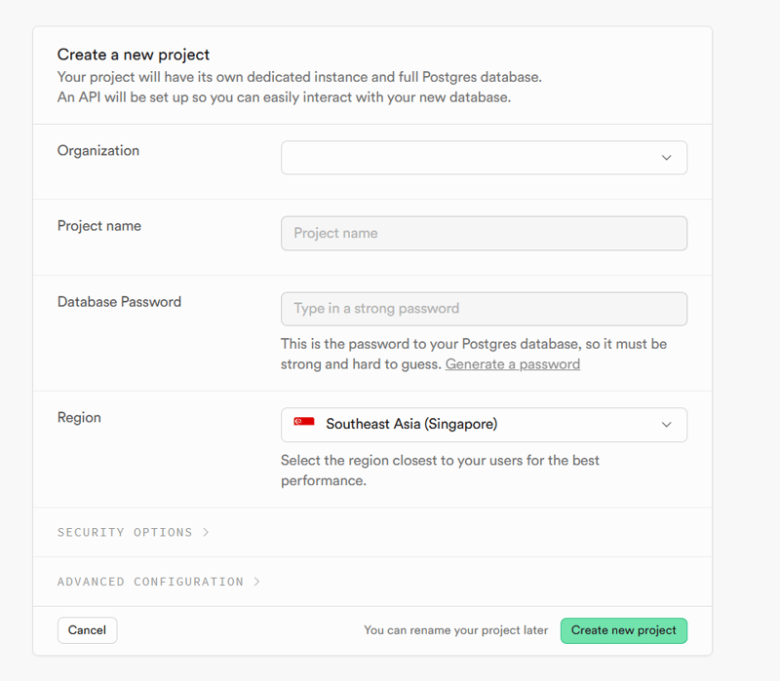Click the Region field label
Screen dimensions: 780x681
(79, 417)
